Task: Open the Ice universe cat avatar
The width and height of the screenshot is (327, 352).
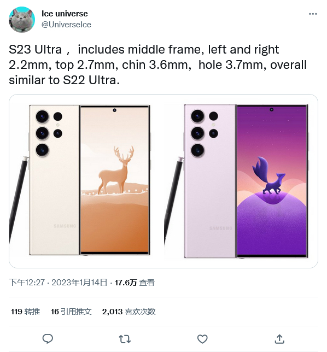Action: (22, 20)
